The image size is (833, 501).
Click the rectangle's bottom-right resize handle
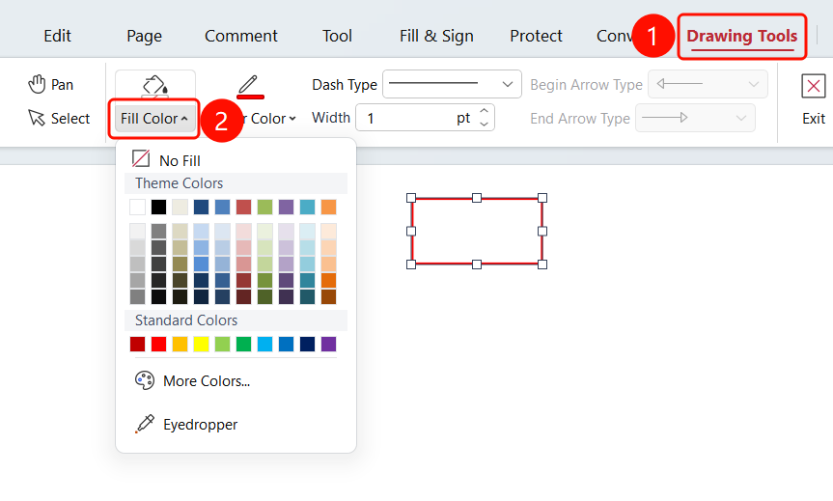click(x=542, y=264)
